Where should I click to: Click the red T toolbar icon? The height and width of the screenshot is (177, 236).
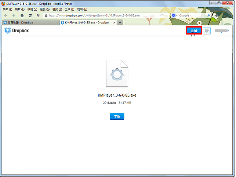pos(225,15)
